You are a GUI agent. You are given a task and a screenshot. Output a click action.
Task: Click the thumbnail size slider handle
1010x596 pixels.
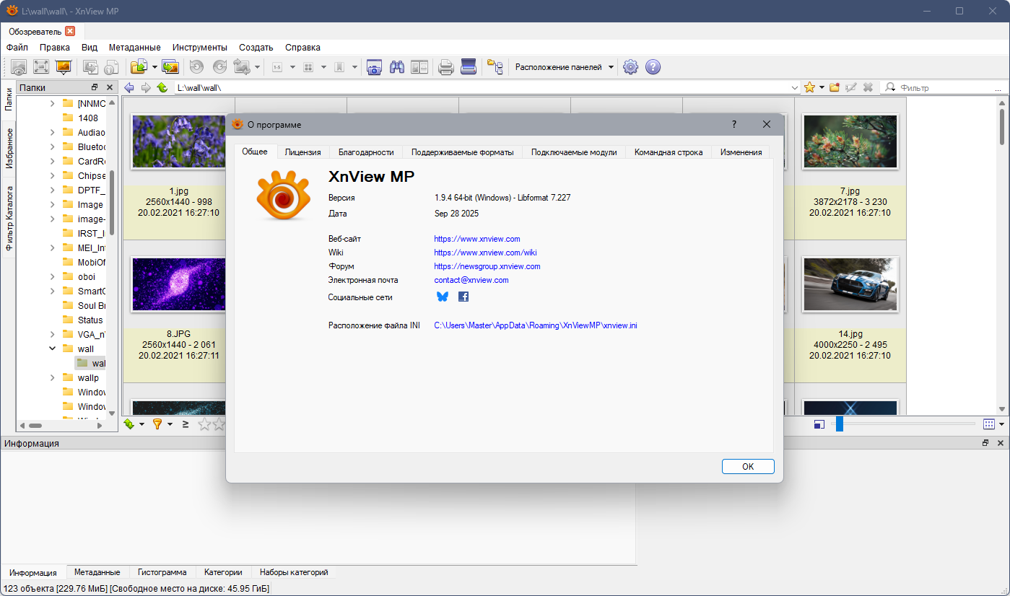(839, 424)
